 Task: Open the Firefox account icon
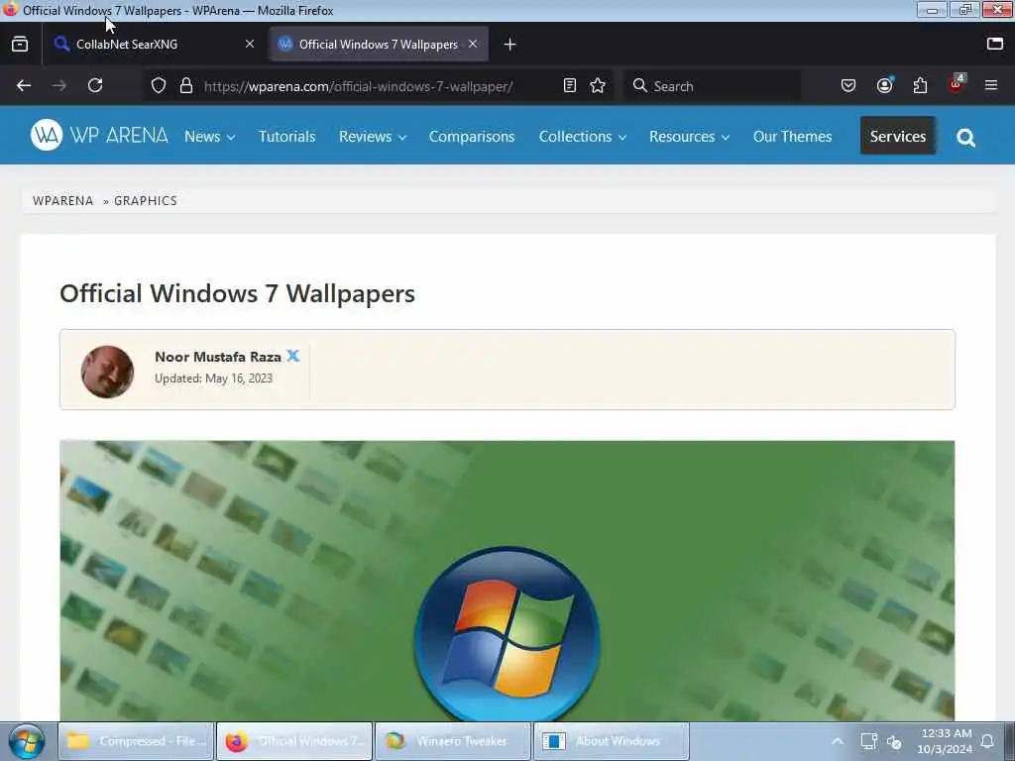(884, 86)
